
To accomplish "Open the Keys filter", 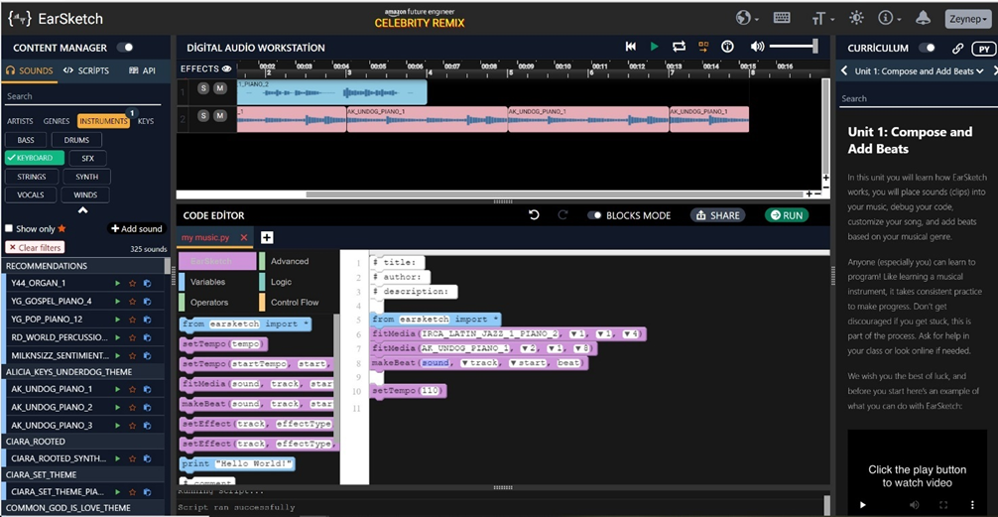I will coord(146,121).
